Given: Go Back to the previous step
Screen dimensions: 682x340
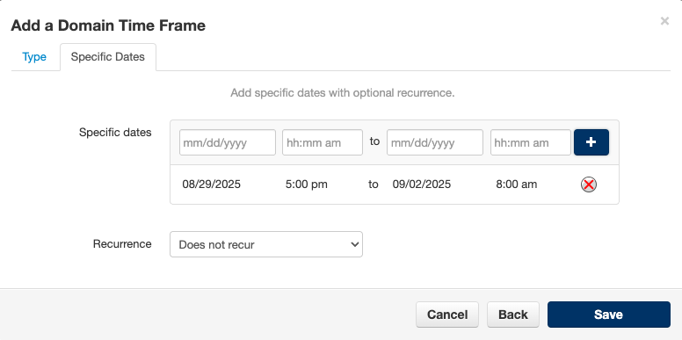Looking at the screenshot, I should [513, 315].
